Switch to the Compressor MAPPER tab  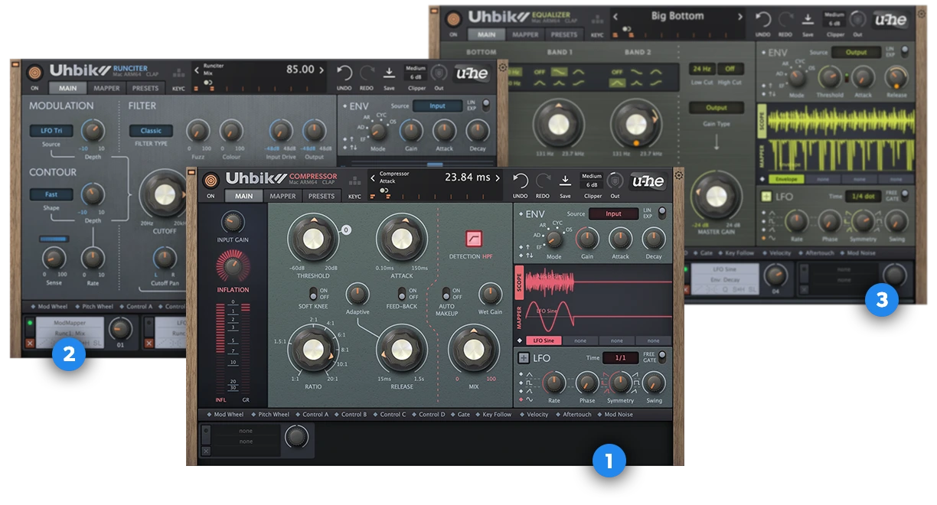pyautogui.click(x=282, y=196)
